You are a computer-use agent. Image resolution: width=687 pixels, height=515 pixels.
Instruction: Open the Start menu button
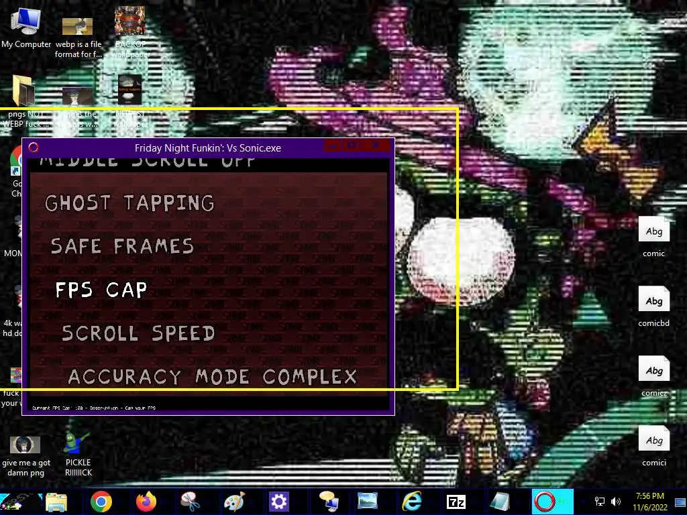click(x=20, y=502)
